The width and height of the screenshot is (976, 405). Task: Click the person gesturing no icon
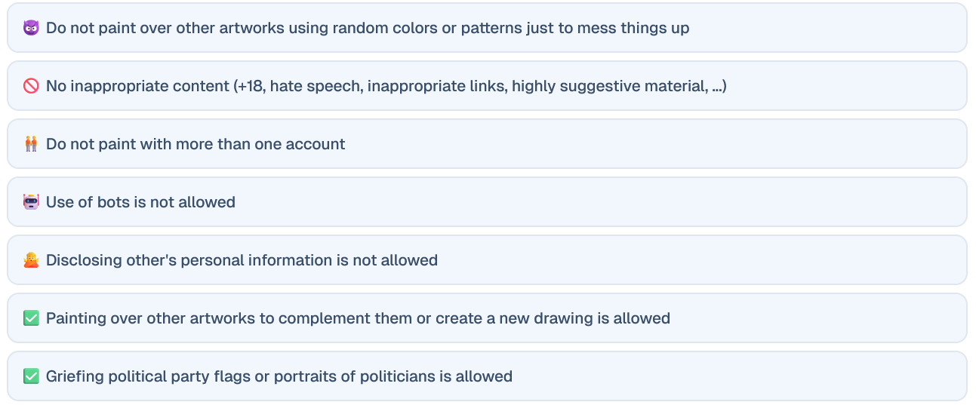click(x=31, y=260)
